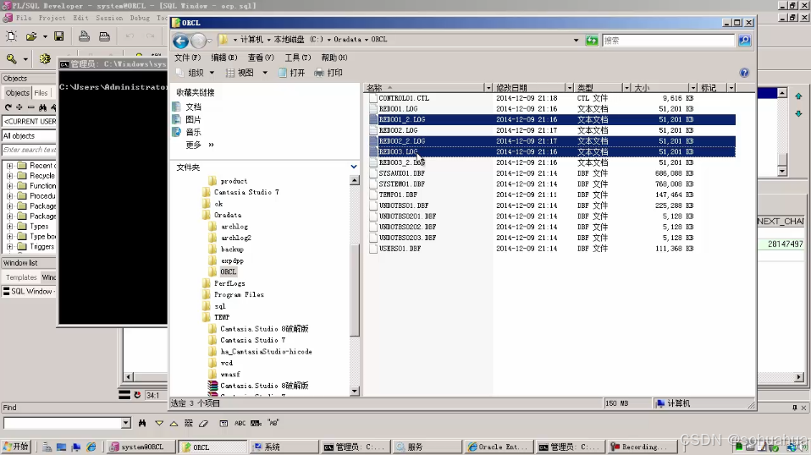Click the Save diskette icon in PL/SQL Developer
Screen dimensions: 811x455
click(x=58, y=36)
